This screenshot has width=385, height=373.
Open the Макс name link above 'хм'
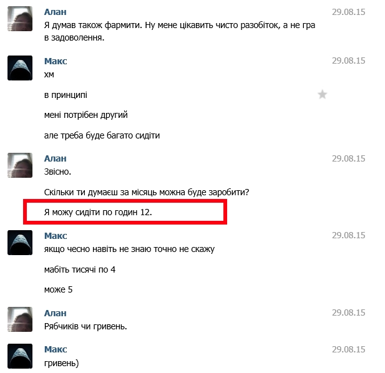56,61
